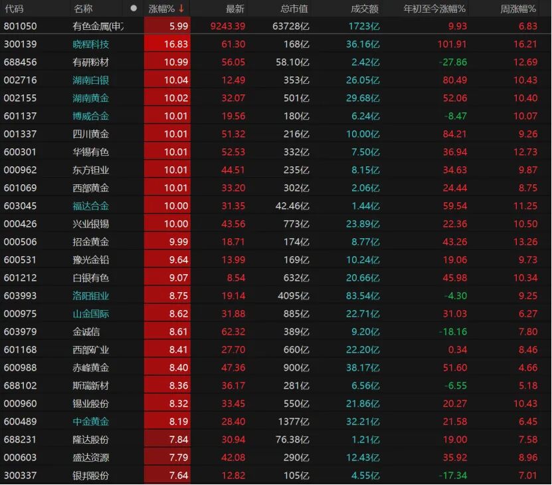Click turnover 83.54亿
This screenshot has height=485, width=552.
363,295
